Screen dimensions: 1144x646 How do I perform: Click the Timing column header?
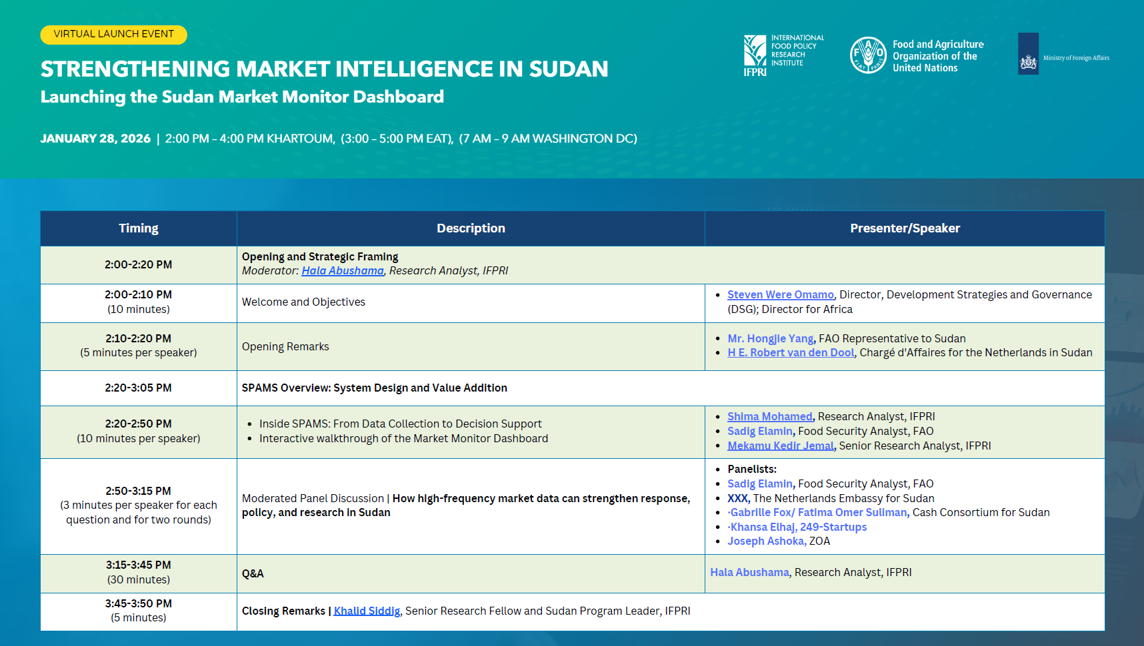[x=138, y=228]
